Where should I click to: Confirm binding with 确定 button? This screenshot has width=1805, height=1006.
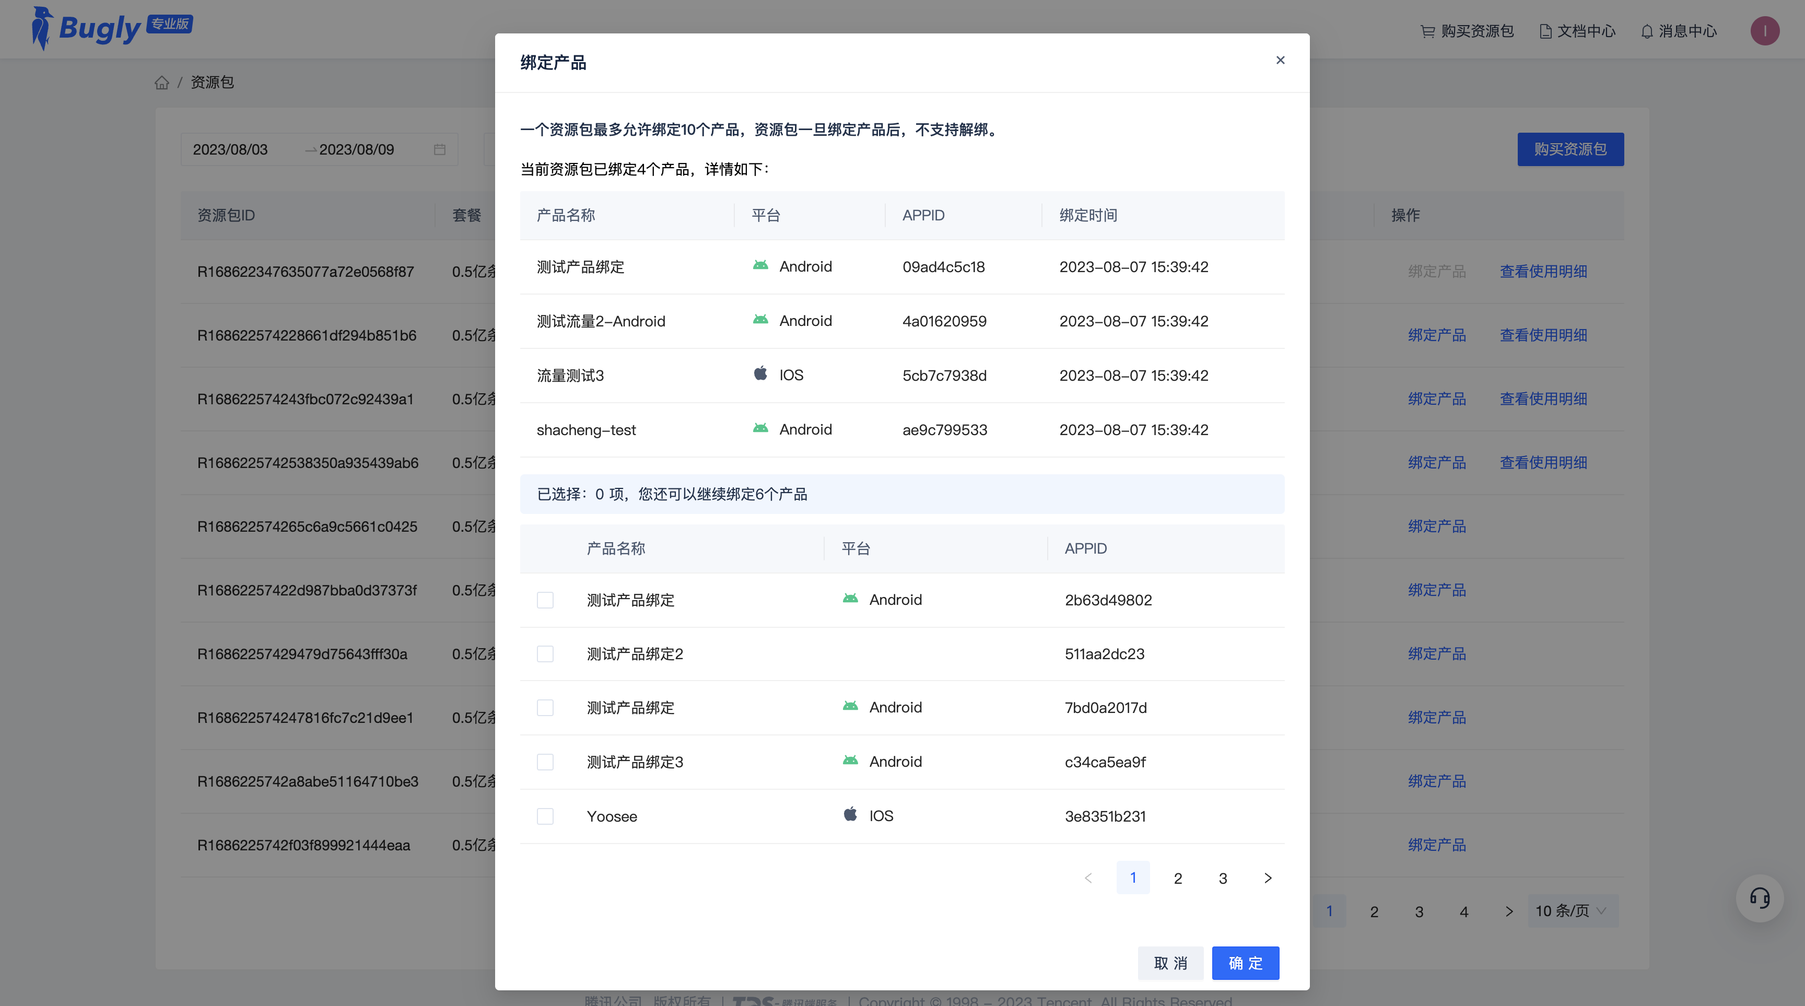click(1245, 963)
